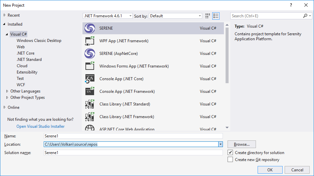
Task: Select the WCF category
Action: click(x=21, y=85)
